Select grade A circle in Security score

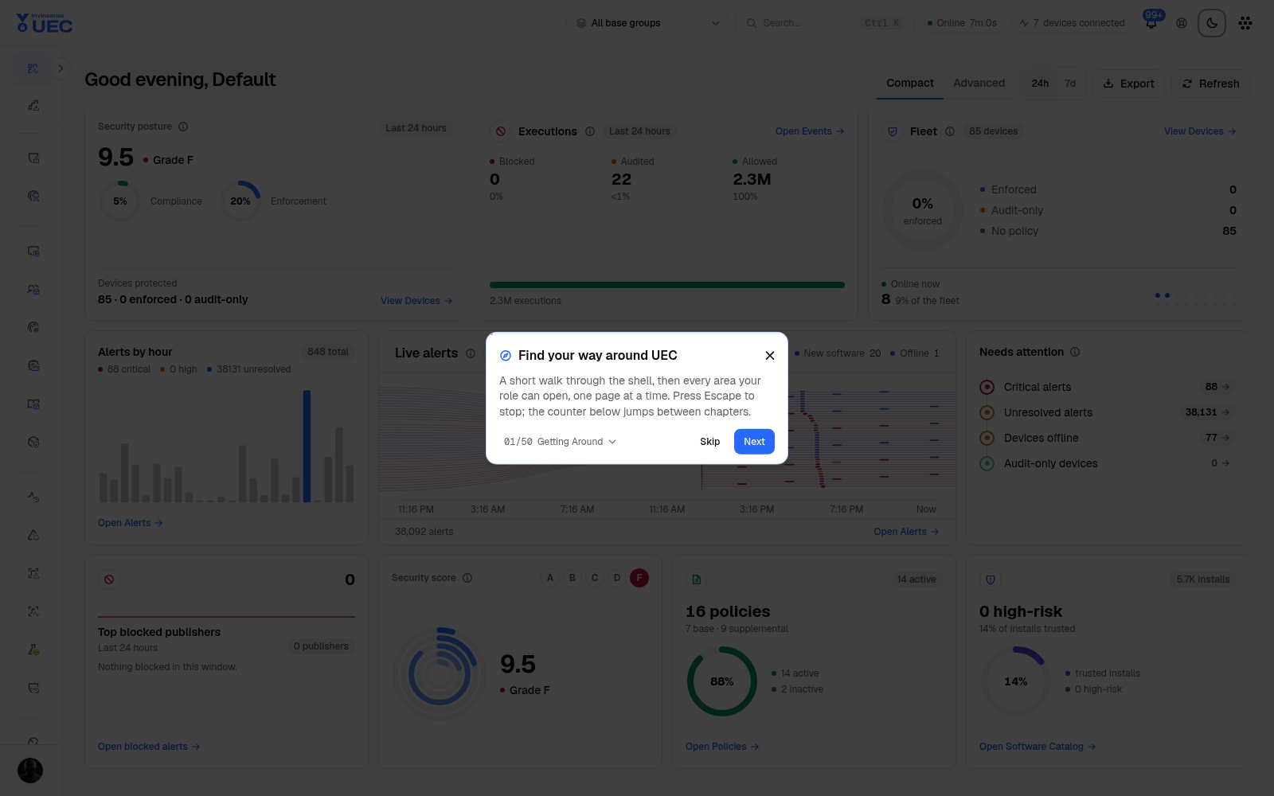[550, 578]
